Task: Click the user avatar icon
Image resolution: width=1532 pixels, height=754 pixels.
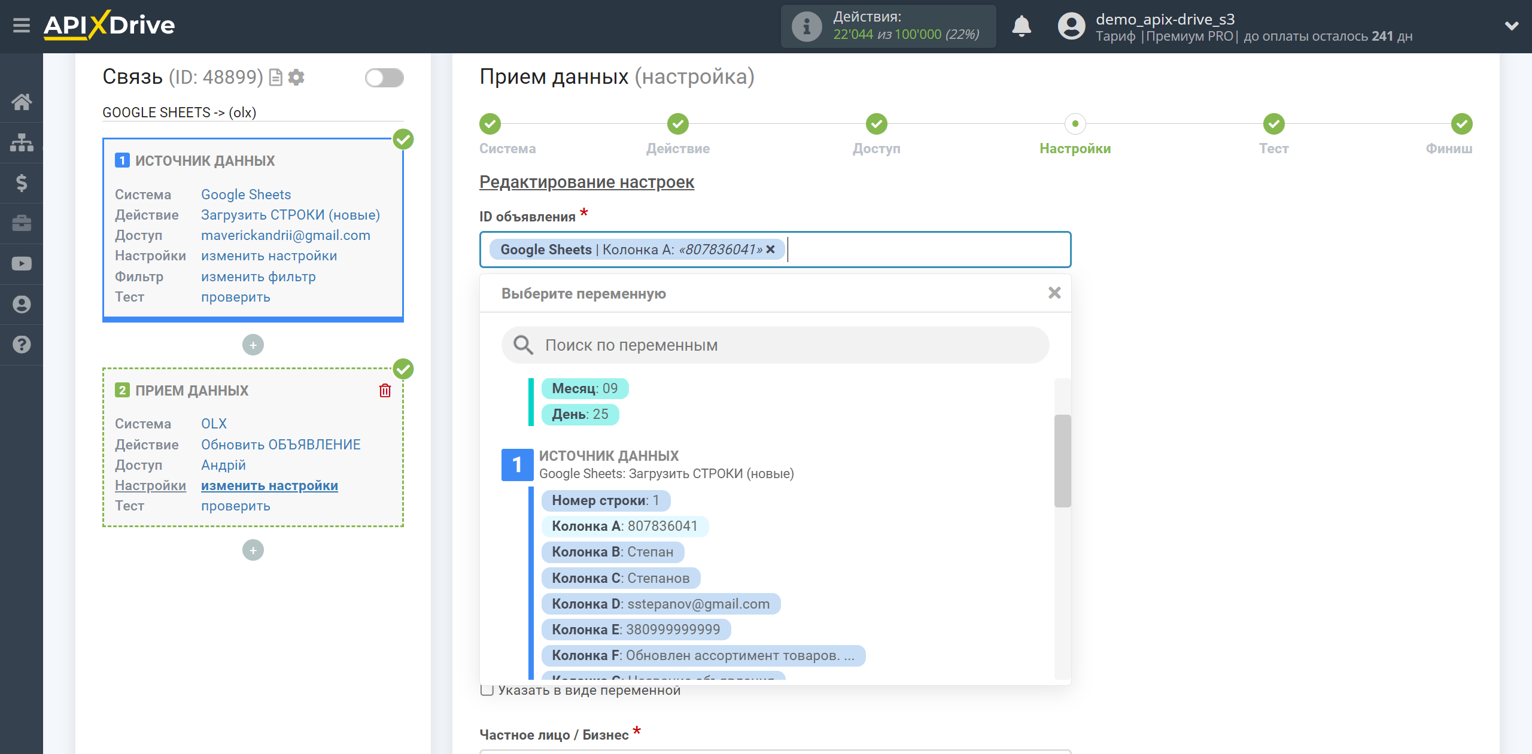Action: (1071, 26)
